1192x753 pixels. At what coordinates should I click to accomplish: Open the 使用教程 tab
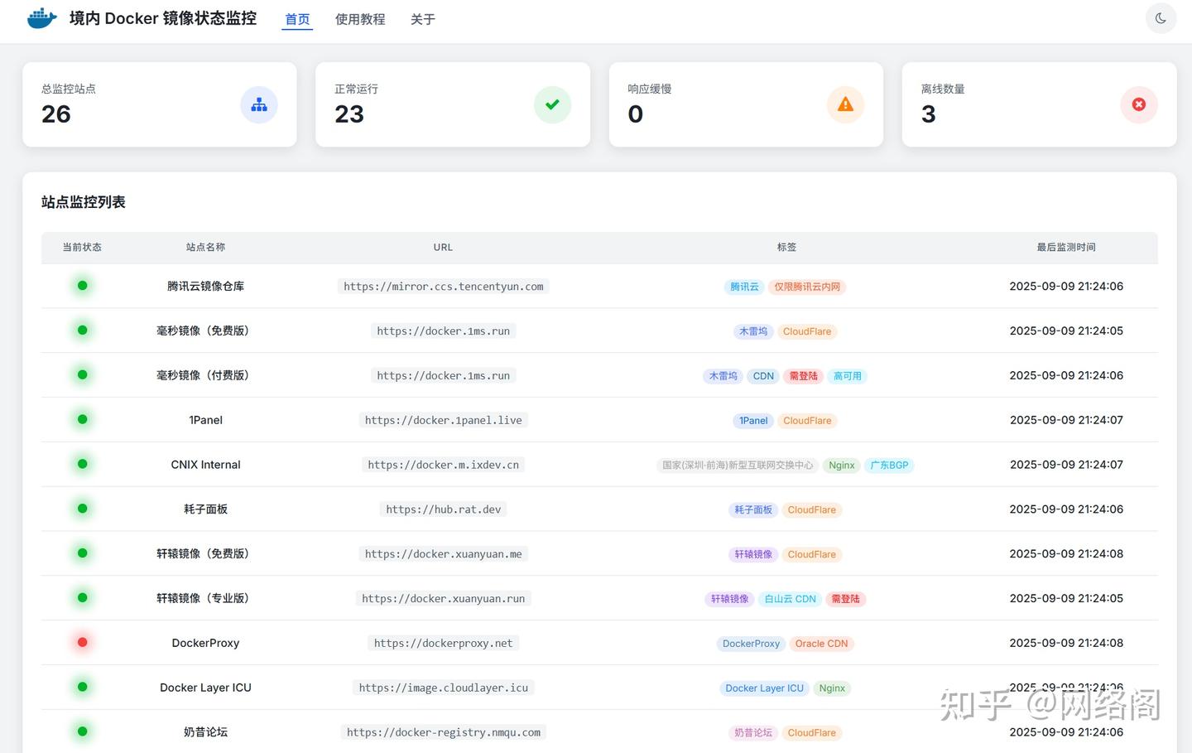(360, 19)
